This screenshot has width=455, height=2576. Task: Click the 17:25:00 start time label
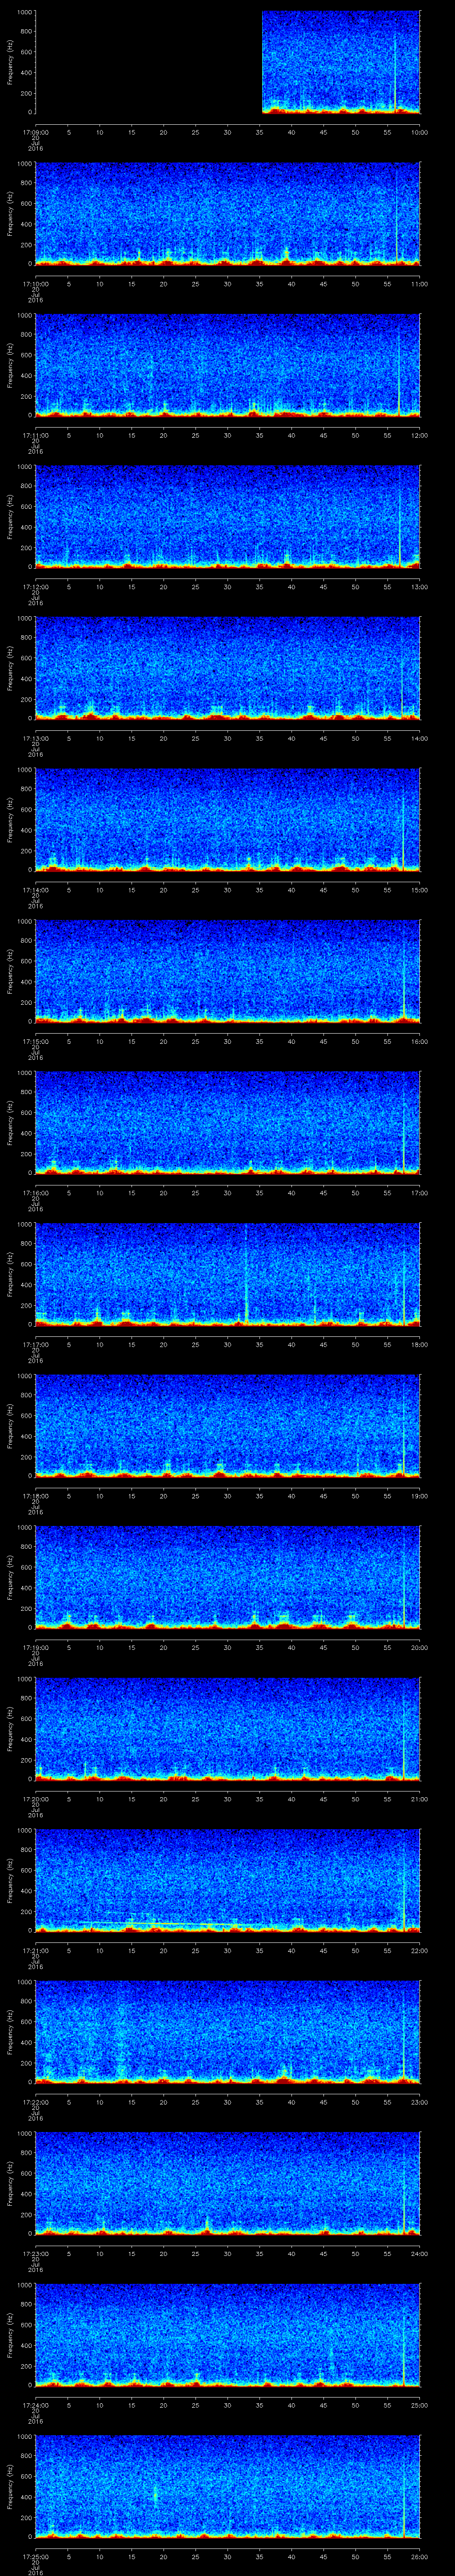click(35, 2556)
